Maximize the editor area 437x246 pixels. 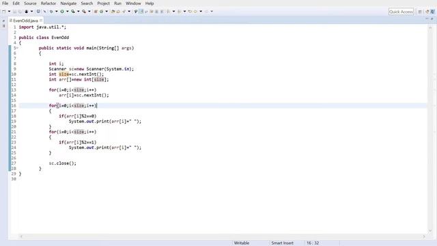coord(432,18)
